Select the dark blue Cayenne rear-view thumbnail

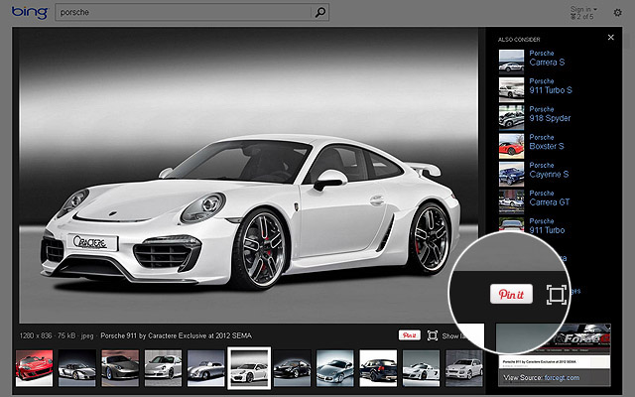tap(378, 368)
